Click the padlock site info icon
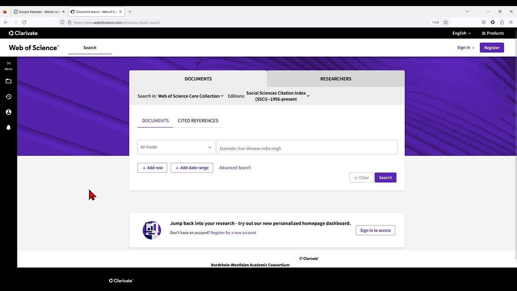This screenshot has height=291, width=517. coord(69,22)
